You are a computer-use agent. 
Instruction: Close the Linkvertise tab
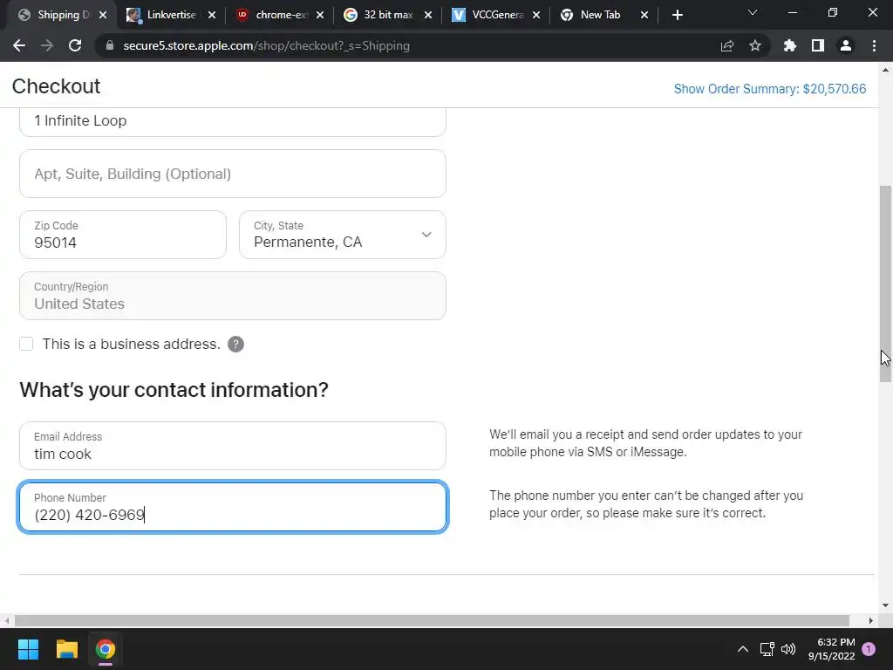click(x=212, y=15)
